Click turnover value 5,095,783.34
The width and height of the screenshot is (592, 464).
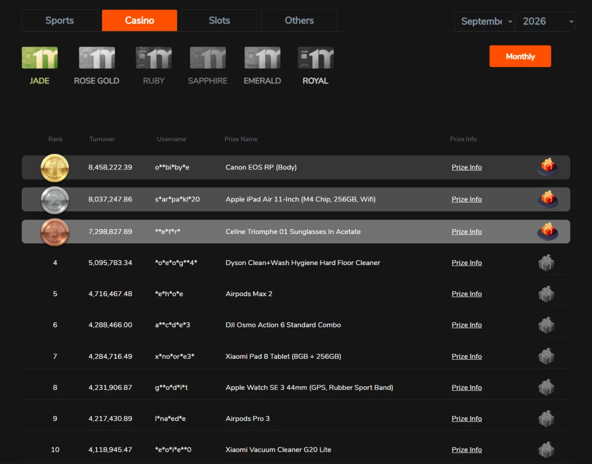(x=111, y=263)
